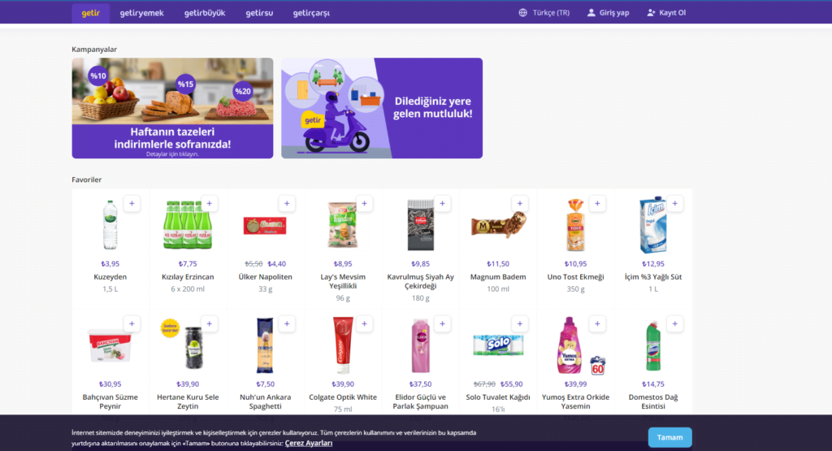The image size is (832, 451).
Task: Click the Kayıt Ol register link
Action: click(x=666, y=13)
